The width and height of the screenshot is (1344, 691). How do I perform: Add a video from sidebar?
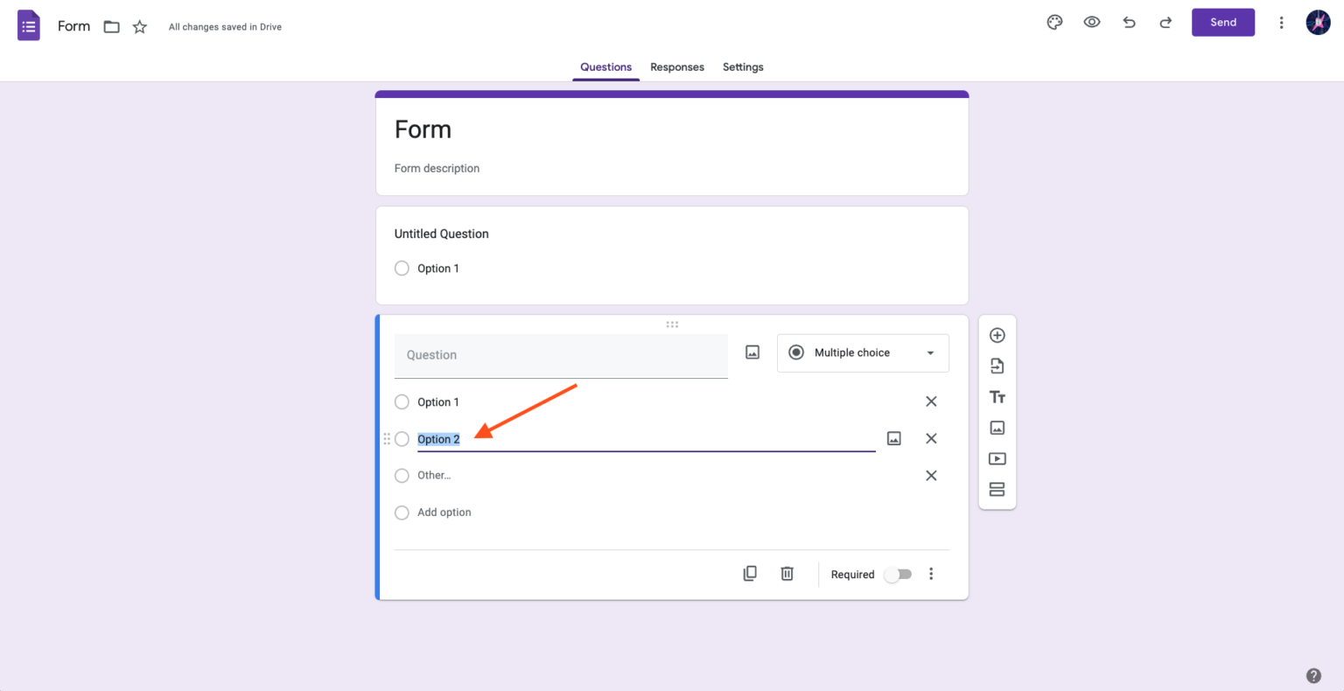tap(997, 458)
